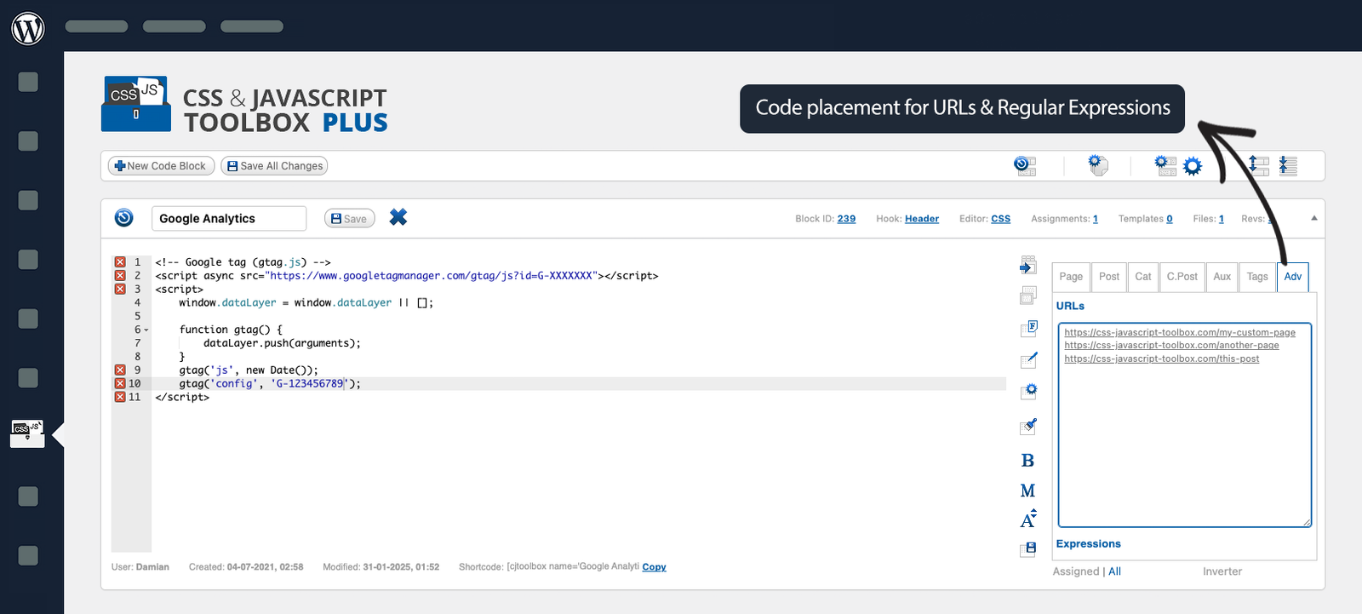
Task: Open the Files 1 link
Action: click(1222, 219)
